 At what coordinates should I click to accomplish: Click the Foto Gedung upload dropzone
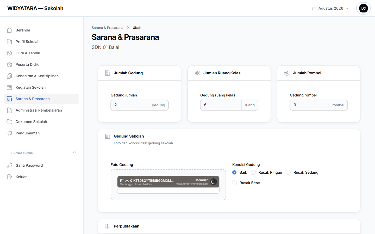pyautogui.click(x=168, y=185)
